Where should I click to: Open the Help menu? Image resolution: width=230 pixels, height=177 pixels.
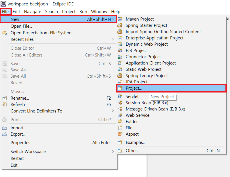pos(116,12)
